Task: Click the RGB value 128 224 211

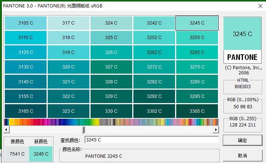Action: pos(243,125)
